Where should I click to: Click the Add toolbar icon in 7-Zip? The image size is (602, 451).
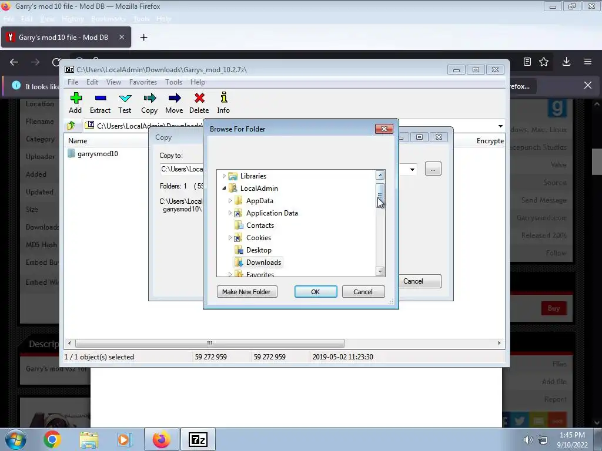76,98
